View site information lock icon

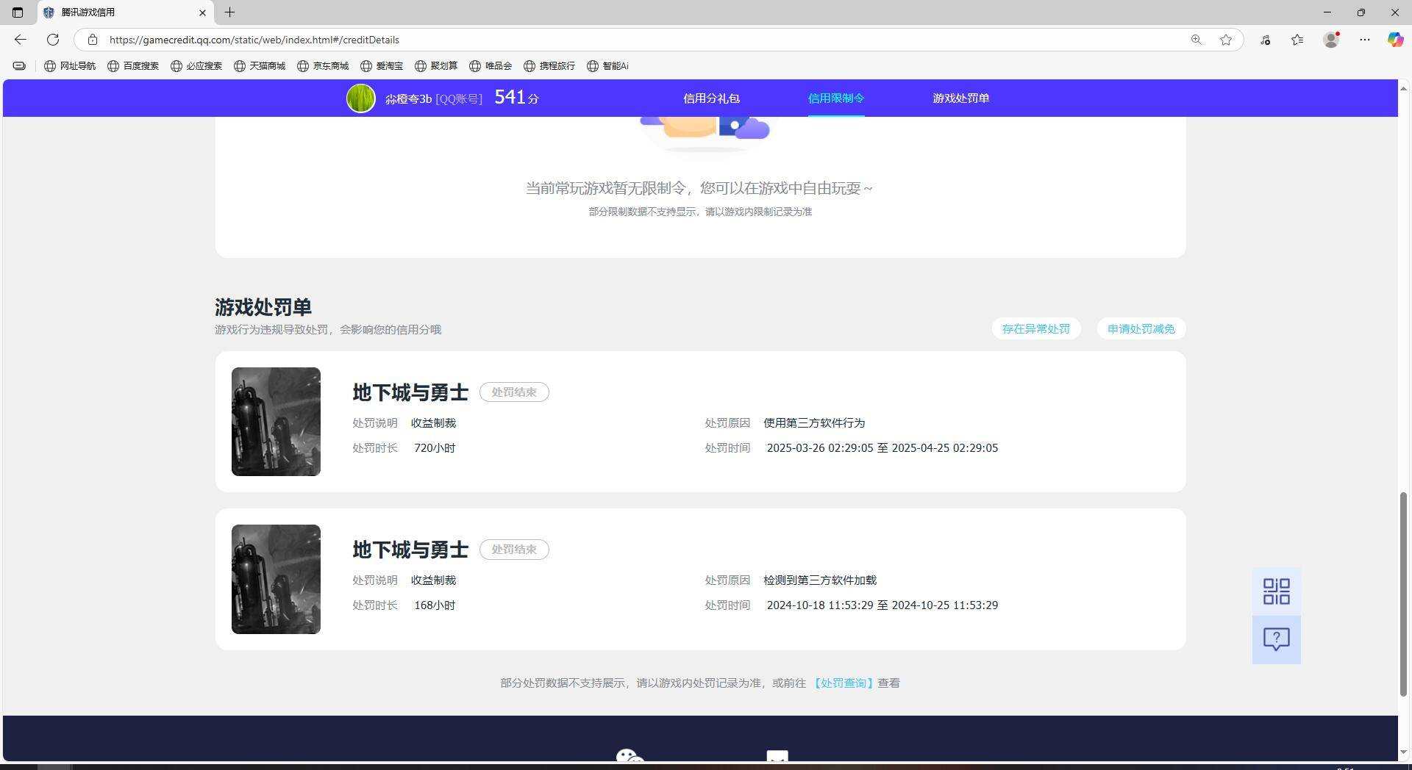[92, 40]
